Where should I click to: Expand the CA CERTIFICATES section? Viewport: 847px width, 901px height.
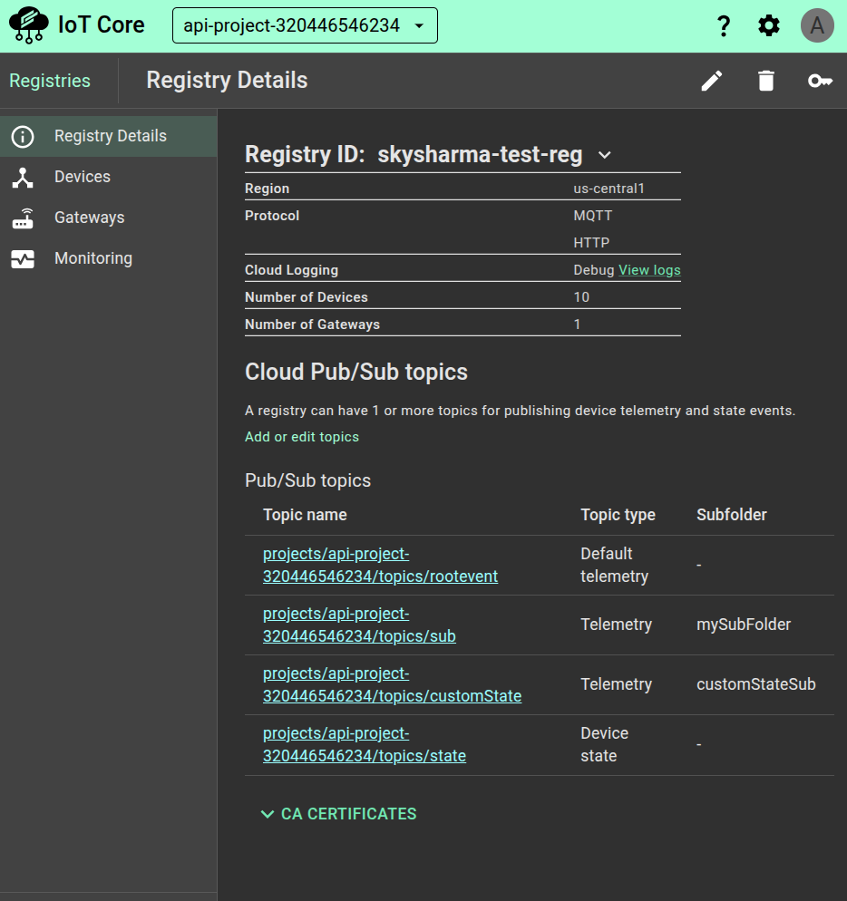[x=338, y=814]
